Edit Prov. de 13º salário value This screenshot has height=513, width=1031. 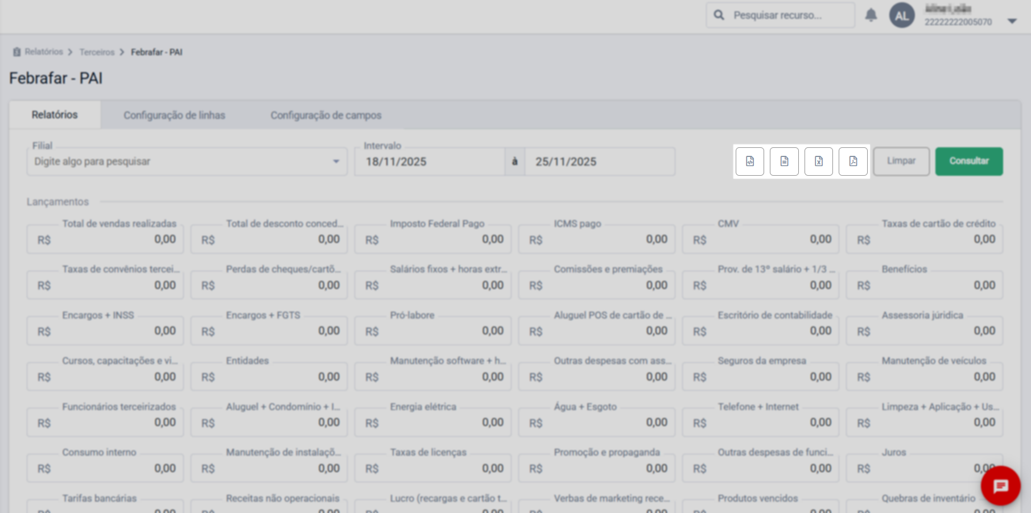pyautogui.click(x=761, y=286)
